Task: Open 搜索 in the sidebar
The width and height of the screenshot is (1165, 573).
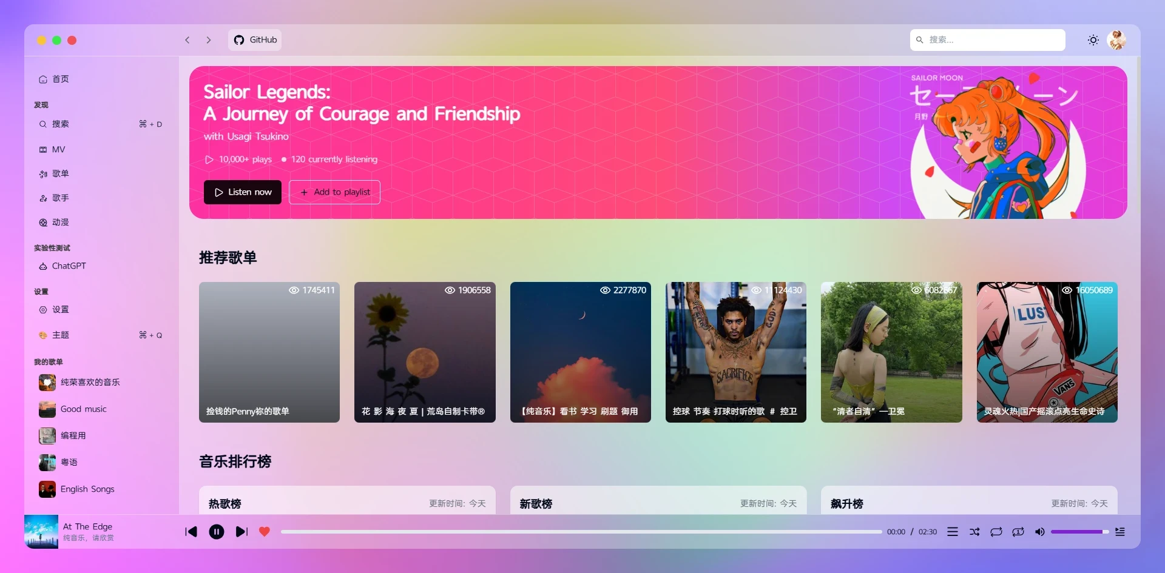Action: [101, 124]
